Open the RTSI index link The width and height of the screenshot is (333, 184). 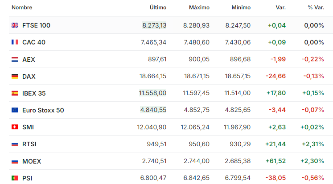tap(29, 144)
